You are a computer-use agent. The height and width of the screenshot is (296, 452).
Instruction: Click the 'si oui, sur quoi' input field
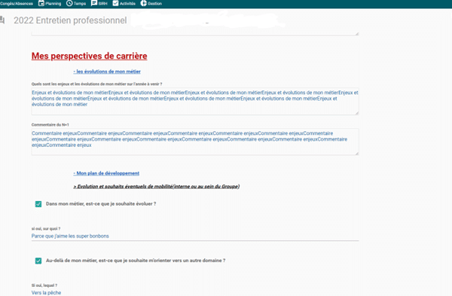pyautogui.click(x=195, y=236)
